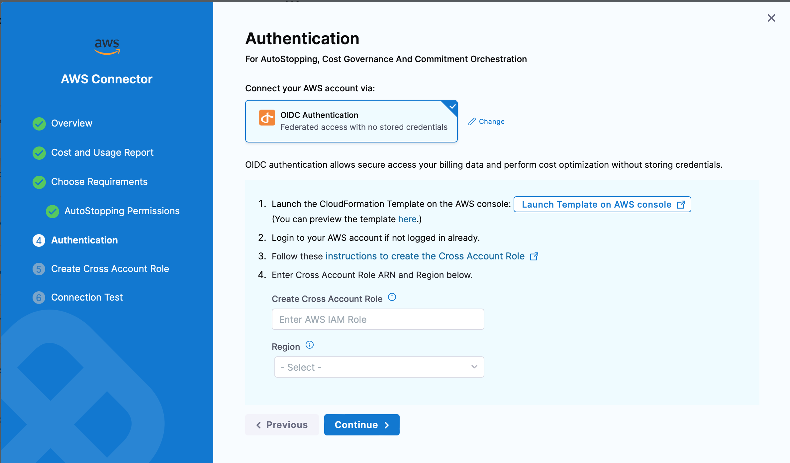The width and height of the screenshot is (790, 463).
Task: Click the pencil icon next to Change
Action: tap(472, 122)
